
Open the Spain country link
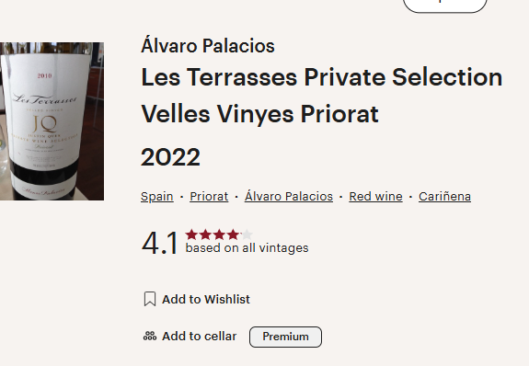[157, 196]
